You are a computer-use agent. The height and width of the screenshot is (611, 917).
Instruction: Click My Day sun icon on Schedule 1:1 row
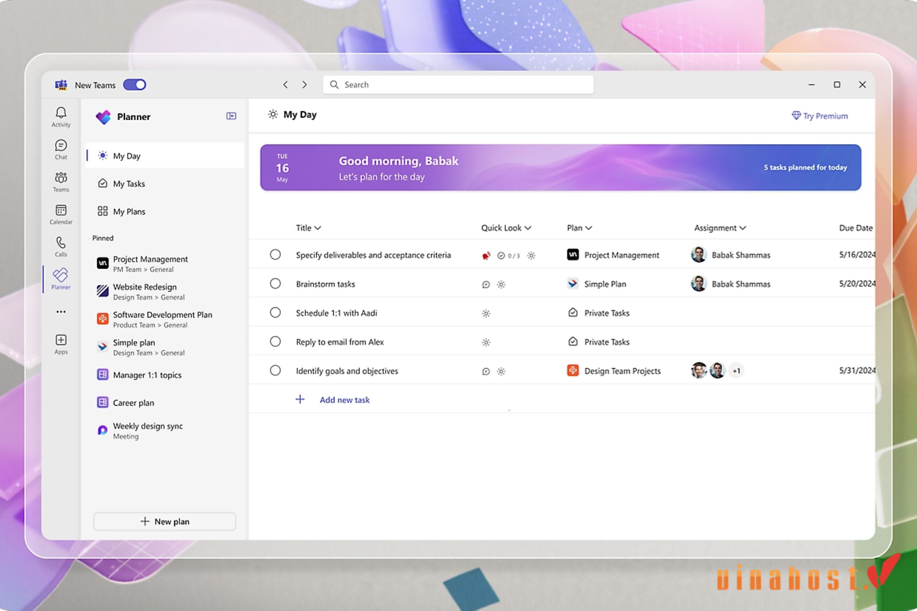point(486,314)
